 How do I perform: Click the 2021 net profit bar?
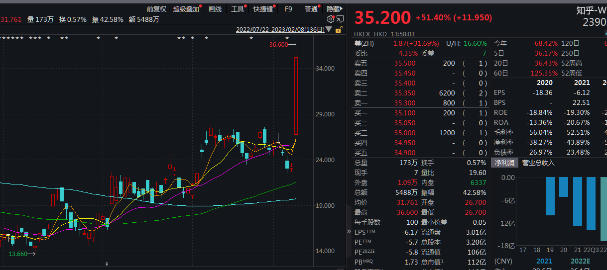click(577, 201)
